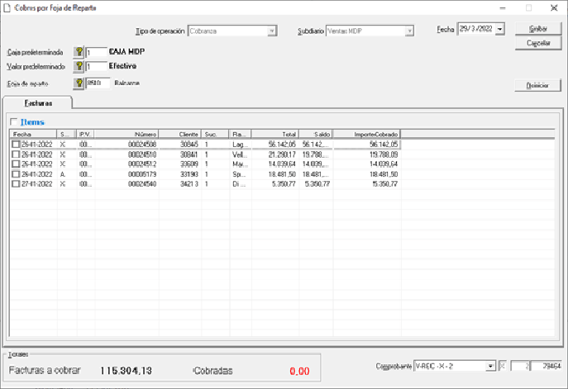Click the lightbulb lookup for Valor predeterminado
The image size is (568, 389).
[x=79, y=66]
